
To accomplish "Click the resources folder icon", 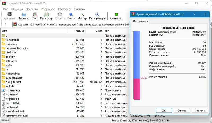I will tap(3, 44).
